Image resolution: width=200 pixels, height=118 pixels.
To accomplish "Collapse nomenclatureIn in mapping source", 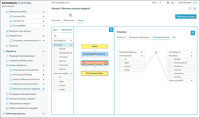I will (142, 56).
